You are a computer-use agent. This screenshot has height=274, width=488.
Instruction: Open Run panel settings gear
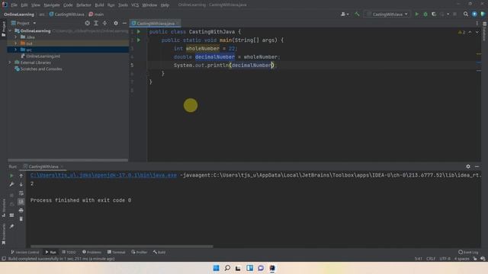468,167
